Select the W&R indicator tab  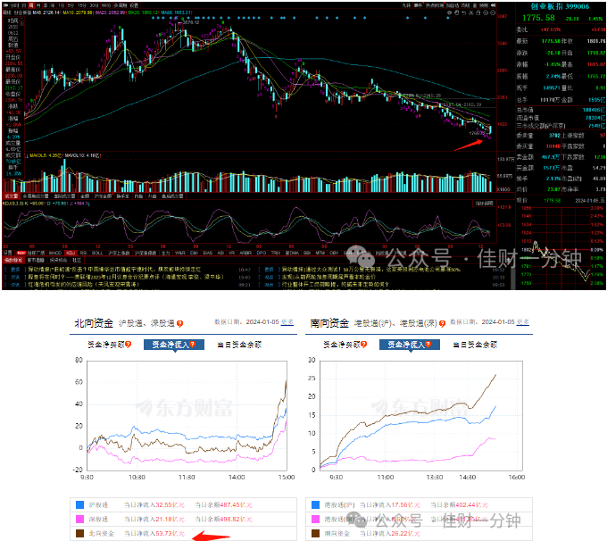tap(179, 253)
